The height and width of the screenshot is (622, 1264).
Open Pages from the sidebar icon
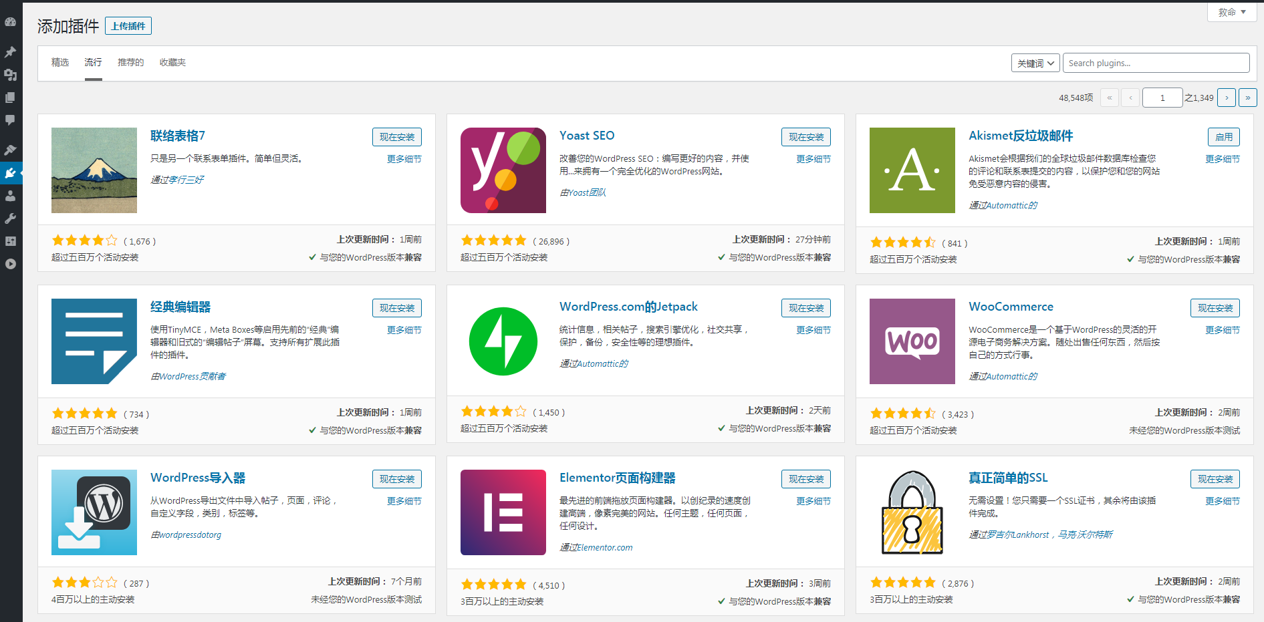10,98
